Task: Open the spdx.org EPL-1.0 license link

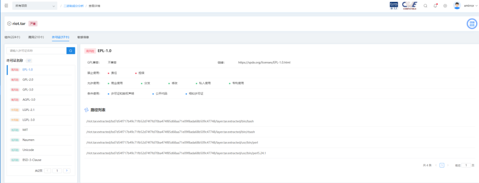Action: click(x=264, y=62)
